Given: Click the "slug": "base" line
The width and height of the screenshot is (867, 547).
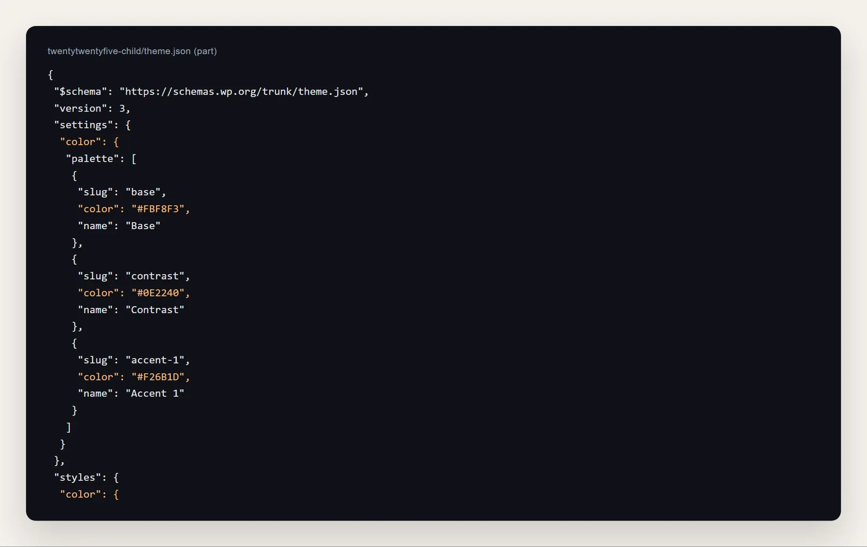Looking at the screenshot, I should [x=122, y=192].
